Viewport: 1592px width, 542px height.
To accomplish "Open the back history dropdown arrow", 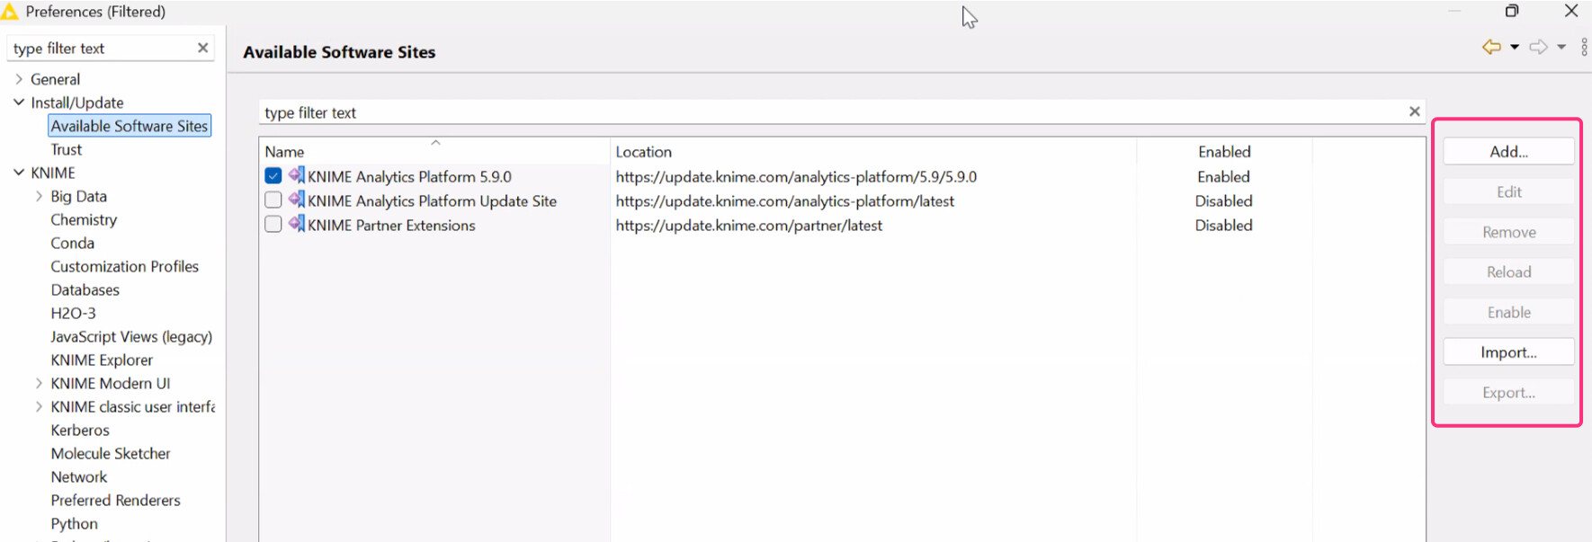I will pos(1515,47).
